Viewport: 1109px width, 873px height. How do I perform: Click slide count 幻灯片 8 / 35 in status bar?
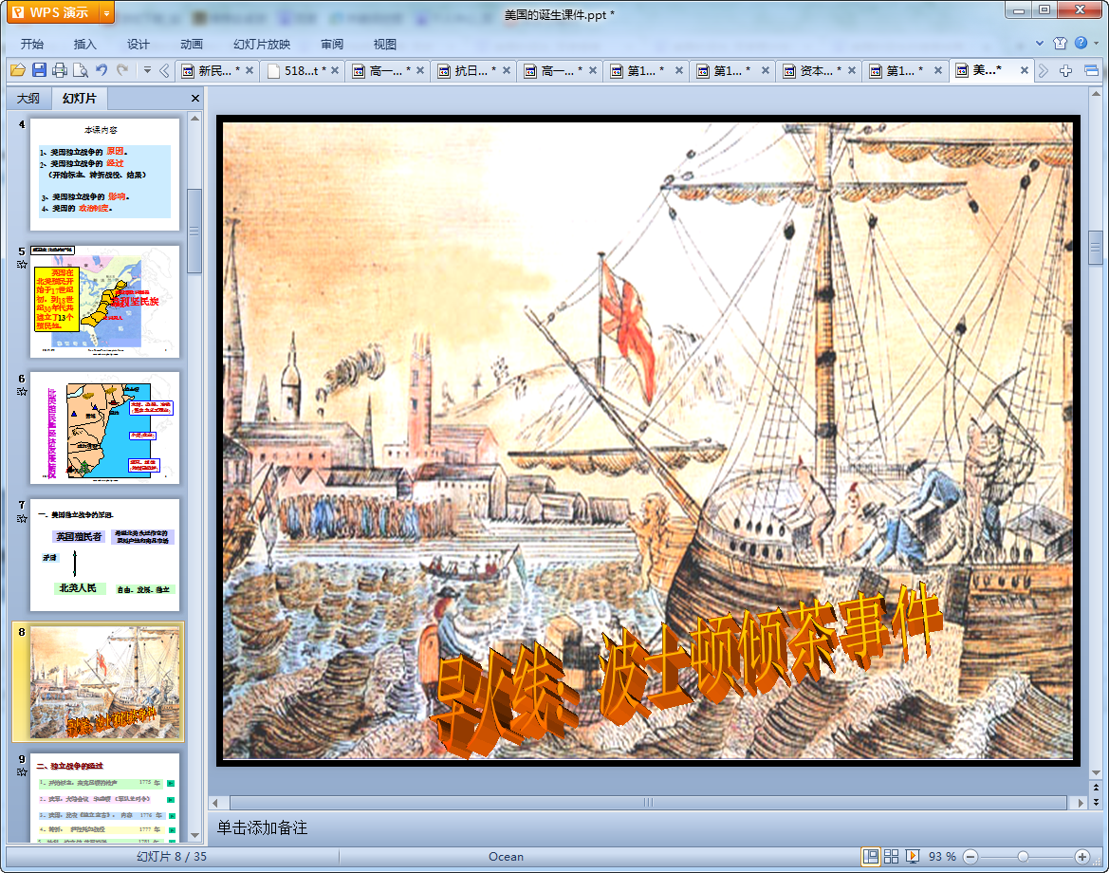(x=171, y=857)
